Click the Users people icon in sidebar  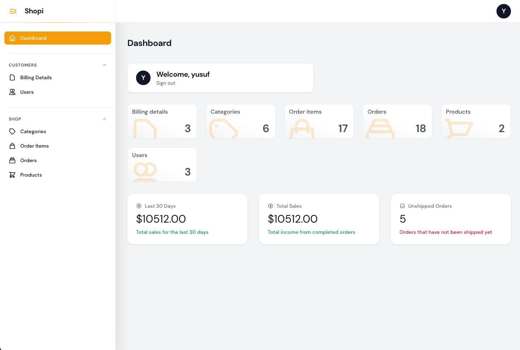coord(12,92)
